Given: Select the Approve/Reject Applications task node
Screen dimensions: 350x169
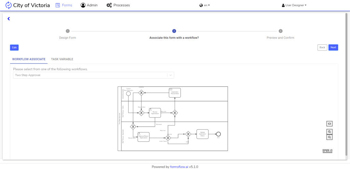Looking at the screenshot, I should 144,137.
